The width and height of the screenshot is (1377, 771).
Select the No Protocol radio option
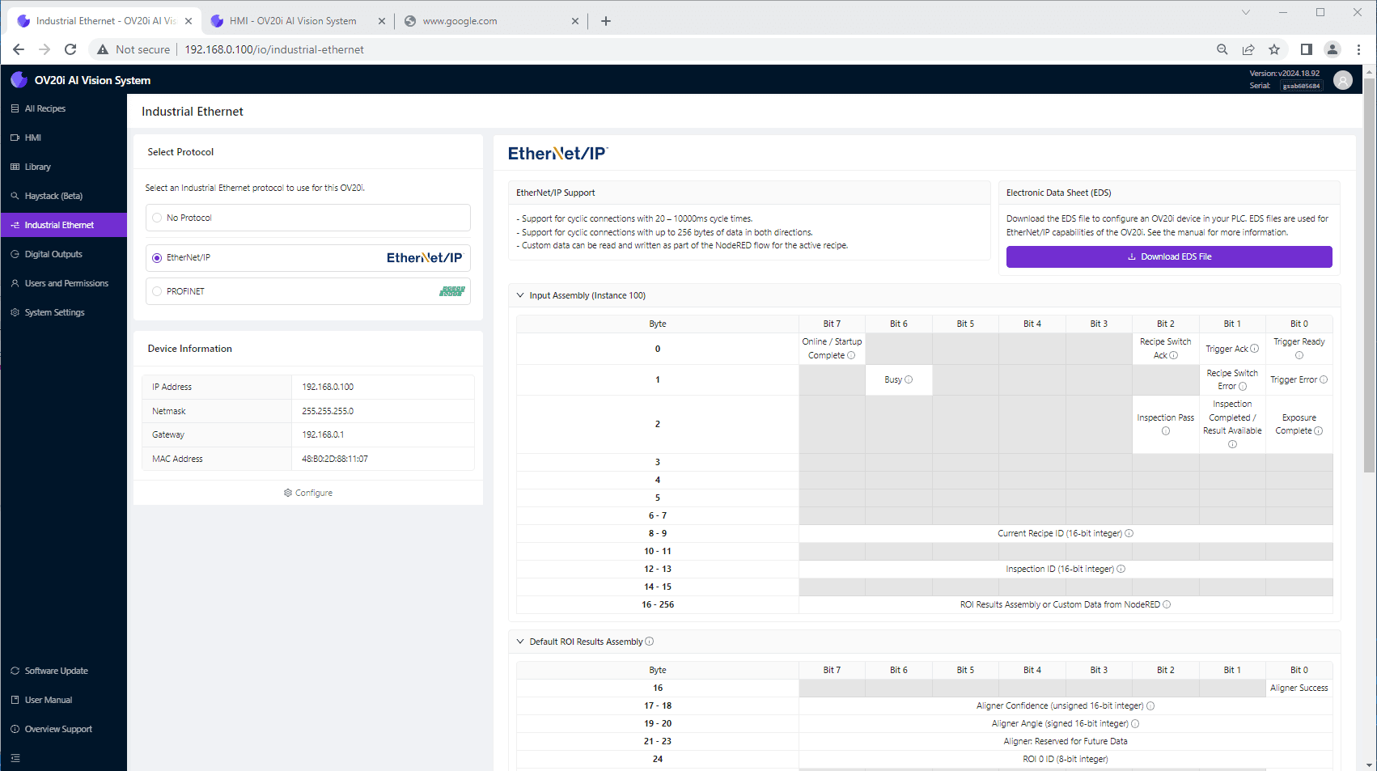[x=157, y=218]
